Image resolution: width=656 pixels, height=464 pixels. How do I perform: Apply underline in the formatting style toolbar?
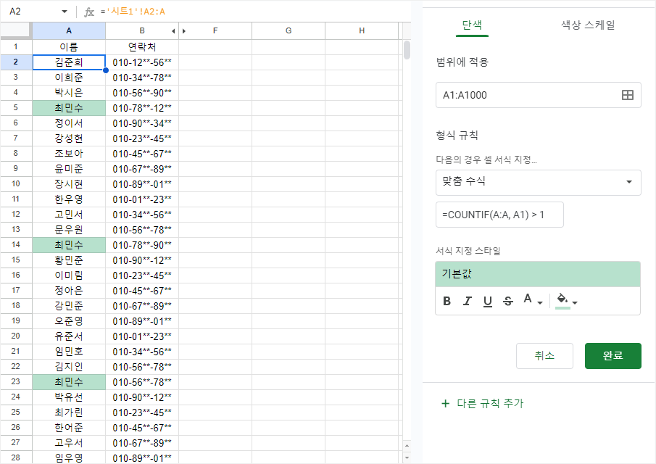488,301
